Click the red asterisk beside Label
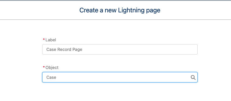Screen dimensions: 231x101 point(44,40)
